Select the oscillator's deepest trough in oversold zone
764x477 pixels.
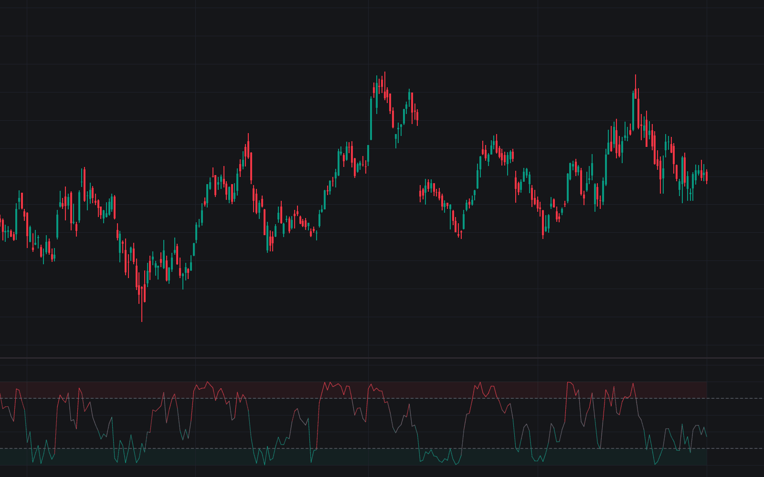point(265,465)
